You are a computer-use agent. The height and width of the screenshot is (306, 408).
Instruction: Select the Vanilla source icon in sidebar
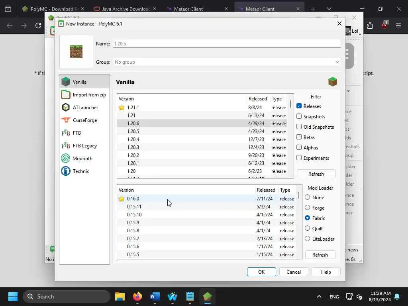(66, 82)
